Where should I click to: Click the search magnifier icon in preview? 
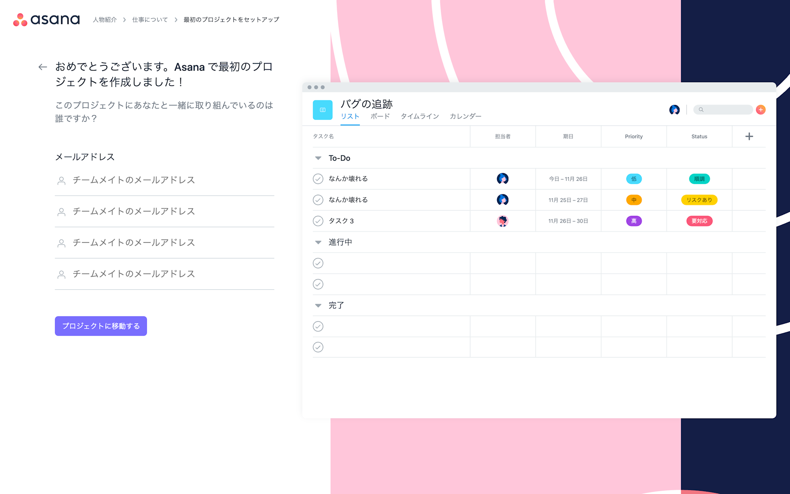click(701, 110)
